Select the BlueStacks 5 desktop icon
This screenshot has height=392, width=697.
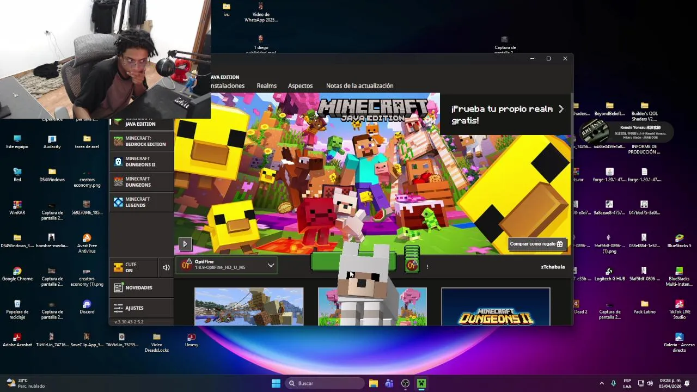pyautogui.click(x=679, y=241)
